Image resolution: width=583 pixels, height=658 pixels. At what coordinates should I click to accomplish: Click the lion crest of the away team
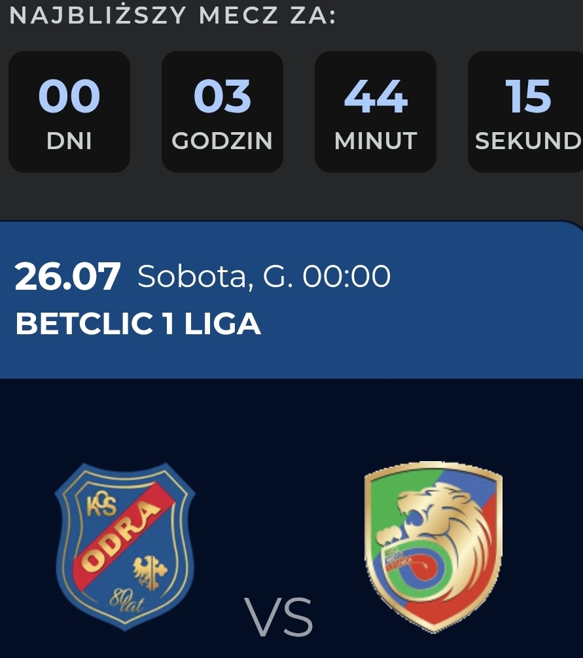[x=433, y=546]
